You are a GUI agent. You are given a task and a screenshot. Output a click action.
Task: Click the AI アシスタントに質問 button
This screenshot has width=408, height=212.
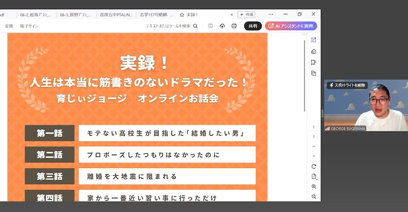click(291, 26)
